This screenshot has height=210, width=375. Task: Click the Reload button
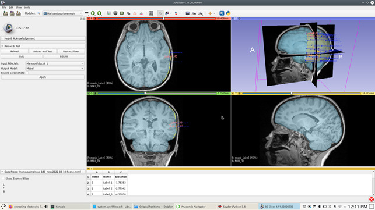click(15, 51)
